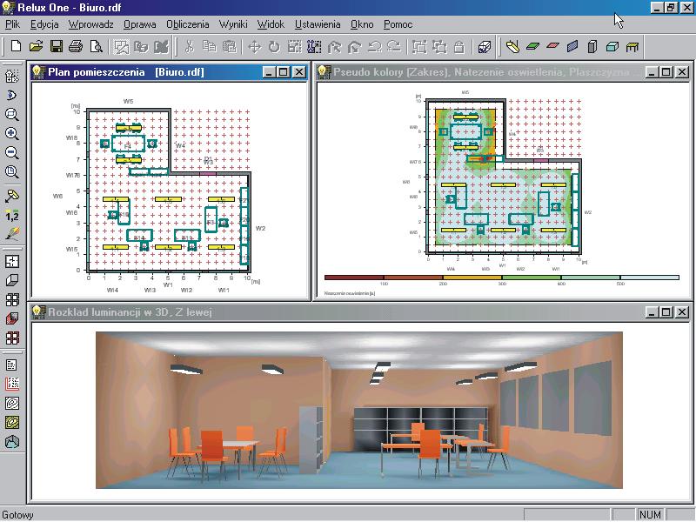The width and height of the screenshot is (696, 522).
Task: Click the dark red 0-100 legend segment
Action: point(354,278)
